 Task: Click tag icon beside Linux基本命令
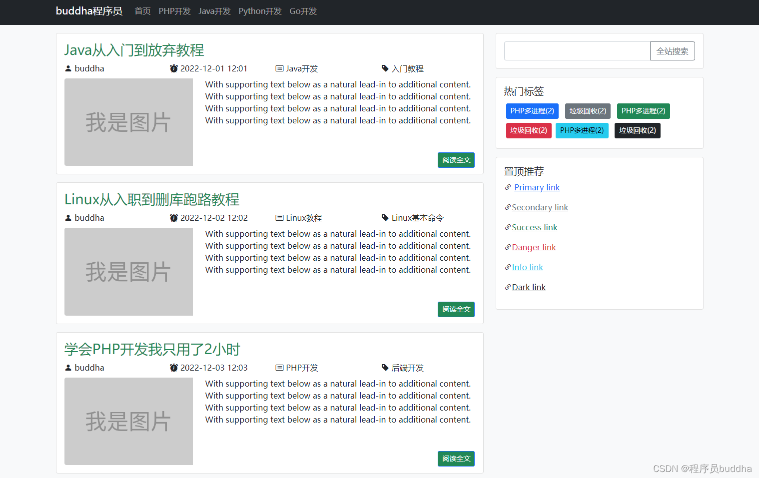[385, 218]
